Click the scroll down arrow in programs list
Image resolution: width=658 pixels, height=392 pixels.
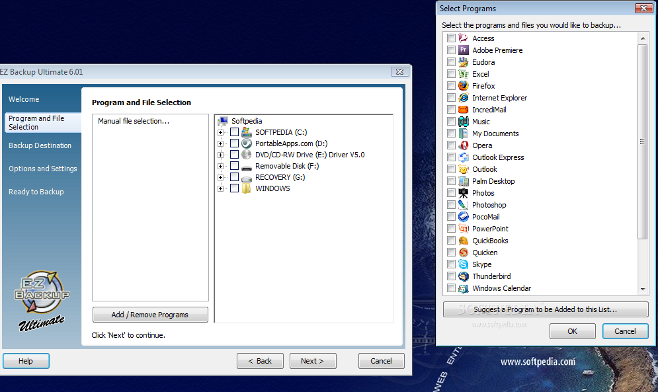643,289
